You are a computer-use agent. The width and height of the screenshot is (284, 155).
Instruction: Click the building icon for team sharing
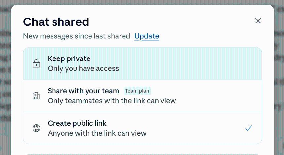[36, 96]
